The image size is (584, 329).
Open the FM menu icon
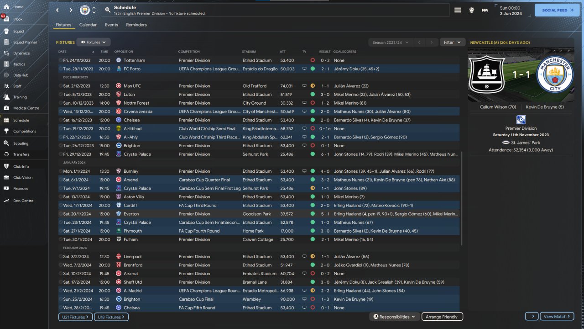(485, 10)
